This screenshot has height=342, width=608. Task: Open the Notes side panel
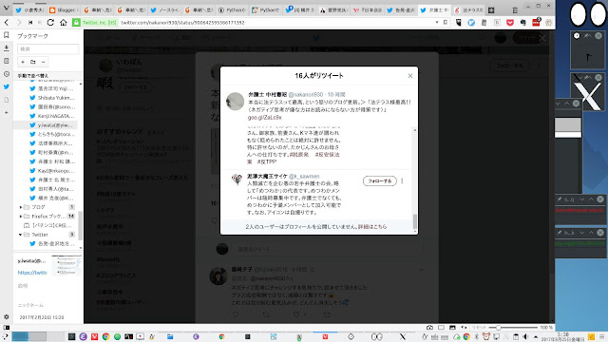pos(7,61)
